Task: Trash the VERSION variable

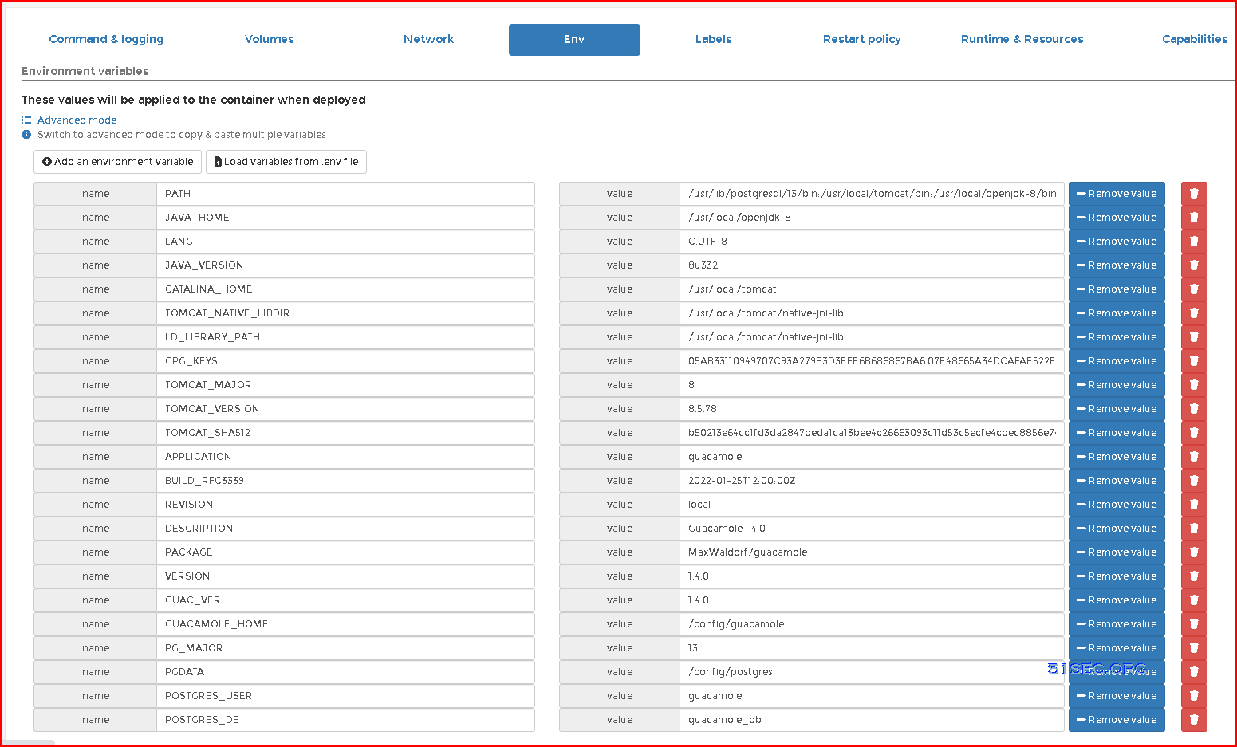Action: [x=1194, y=576]
